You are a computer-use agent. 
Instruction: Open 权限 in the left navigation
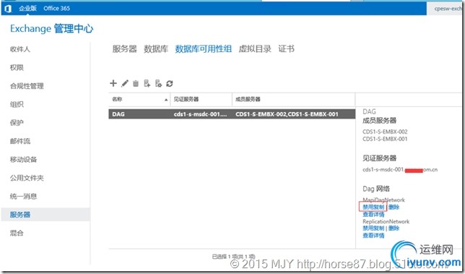click(17, 68)
